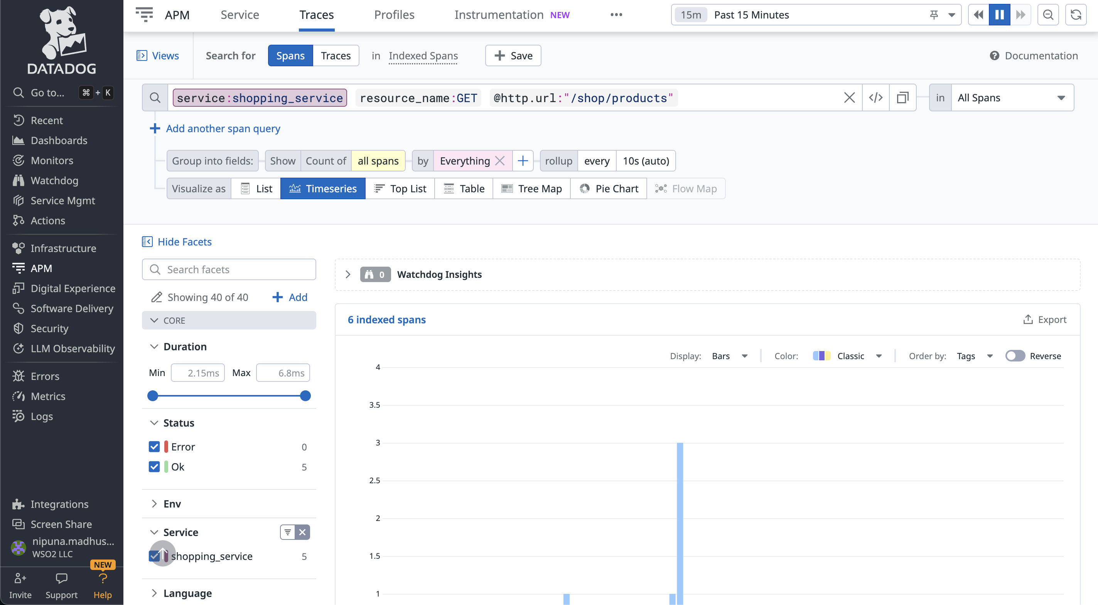Pin the time range
Viewport: 1098px width, 605px height.
pyautogui.click(x=933, y=15)
